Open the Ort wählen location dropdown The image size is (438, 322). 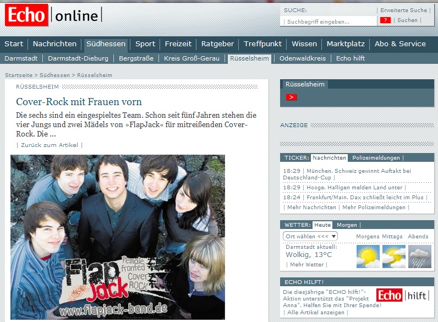point(310,236)
